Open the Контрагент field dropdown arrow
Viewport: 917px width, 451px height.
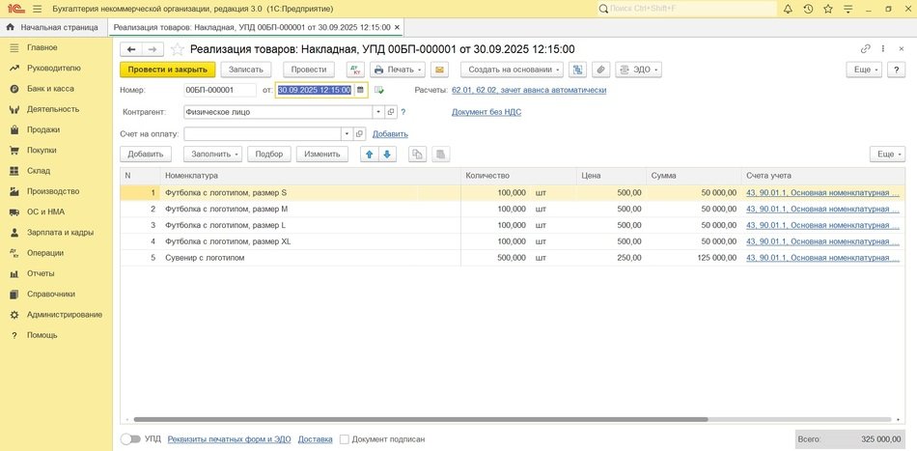(378, 112)
